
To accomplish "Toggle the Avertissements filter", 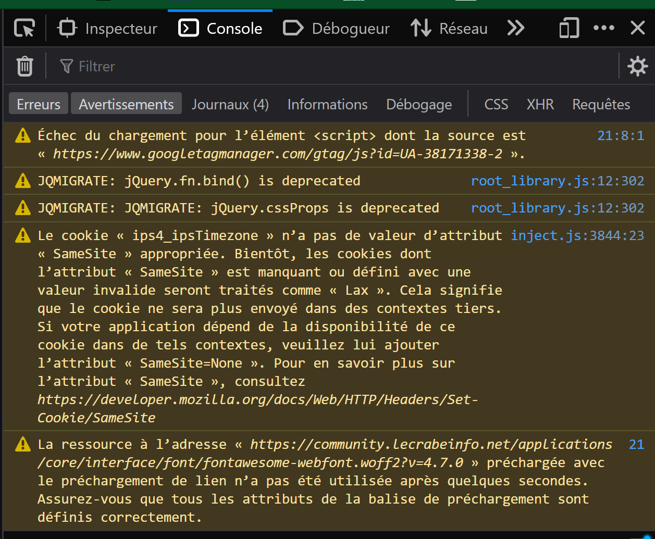I will tap(126, 104).
